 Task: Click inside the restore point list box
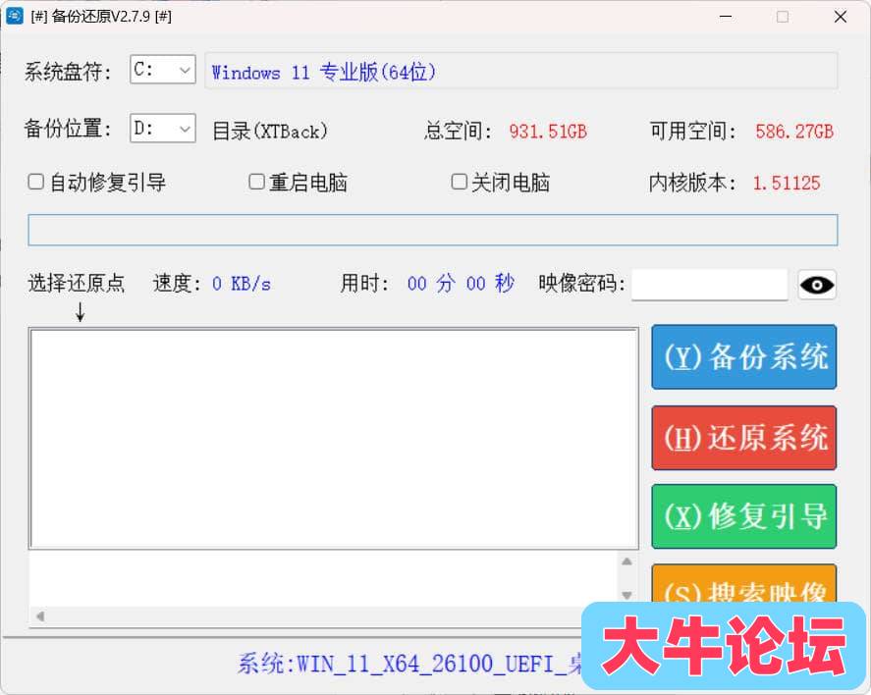tap(334, 439)
